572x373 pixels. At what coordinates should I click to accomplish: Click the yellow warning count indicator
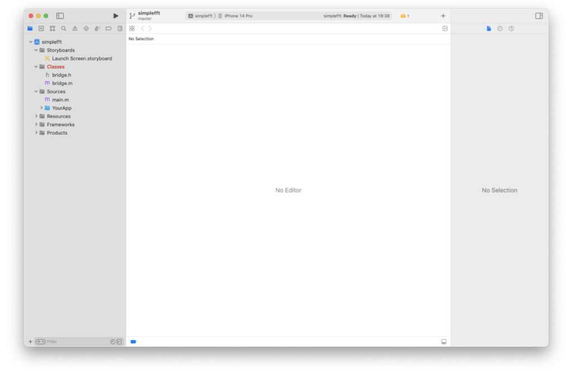point(404,16)
